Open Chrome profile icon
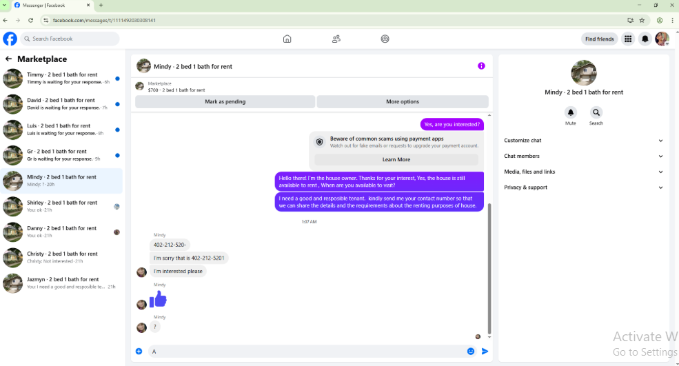Viewport: 679px width, 366px height. coord(660,21)
